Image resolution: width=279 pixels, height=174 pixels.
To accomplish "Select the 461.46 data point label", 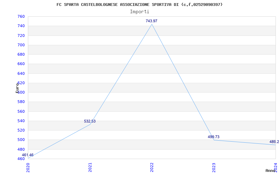I will 28,155.
